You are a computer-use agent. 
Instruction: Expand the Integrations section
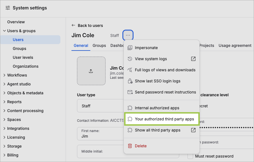coord(4,128)
